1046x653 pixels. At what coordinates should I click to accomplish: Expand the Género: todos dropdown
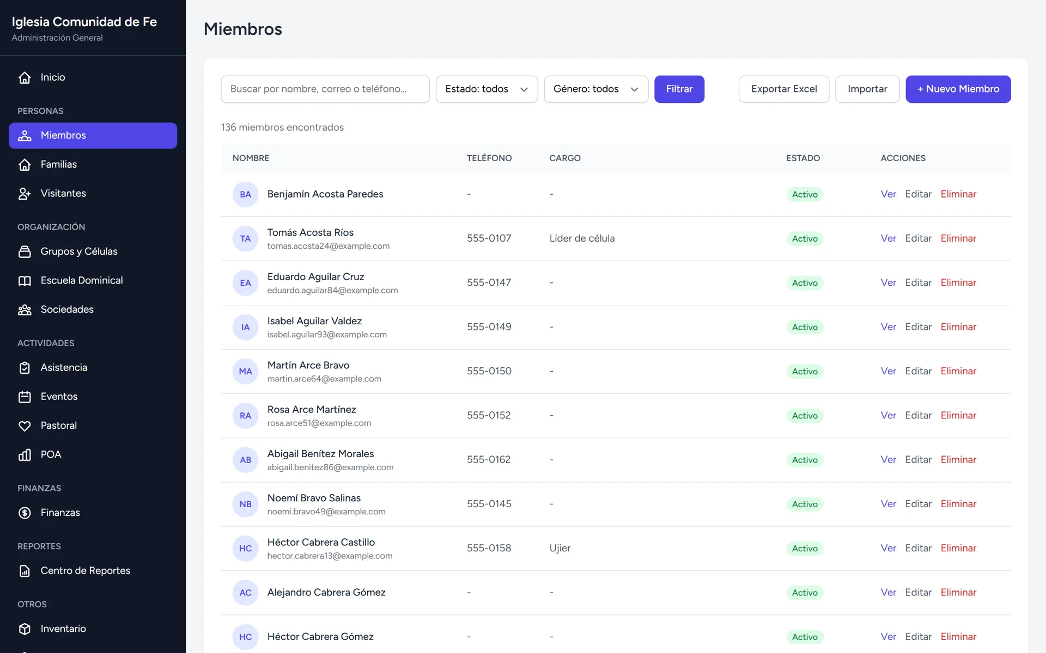pyautogui.click(x=596, y=89)
